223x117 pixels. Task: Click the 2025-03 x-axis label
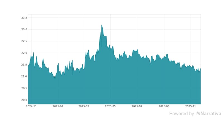(84, 106)
